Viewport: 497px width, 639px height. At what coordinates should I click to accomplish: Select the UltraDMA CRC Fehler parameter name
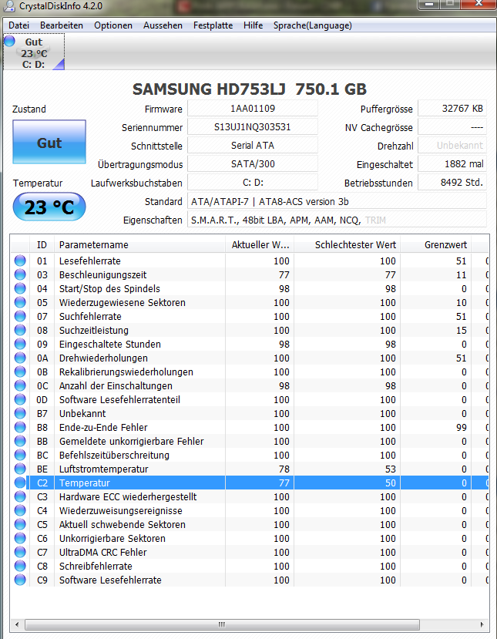point(103,553)
